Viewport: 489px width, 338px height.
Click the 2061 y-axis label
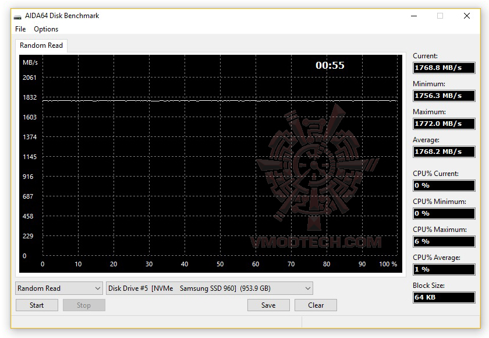tap(29, 78)
